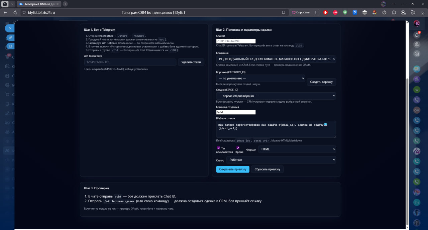Open the page in new window icon
Screen dimensions: 428x230
10,46
